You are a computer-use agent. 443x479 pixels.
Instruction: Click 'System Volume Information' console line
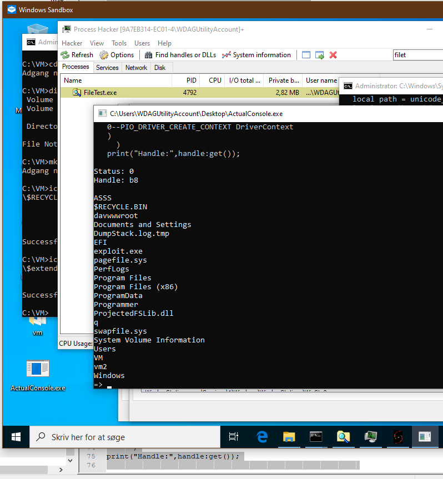click(149, 340)
